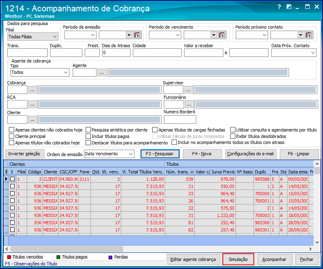The image size is (323, 269).
Task: Click the Cidade input field
Action: coord(157,53)
